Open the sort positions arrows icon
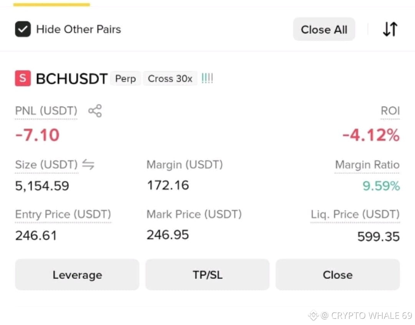 click(390, 29)
